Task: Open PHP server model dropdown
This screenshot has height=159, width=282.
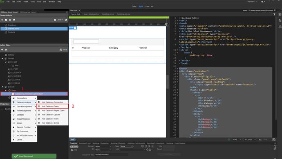Action: [60, 20]
